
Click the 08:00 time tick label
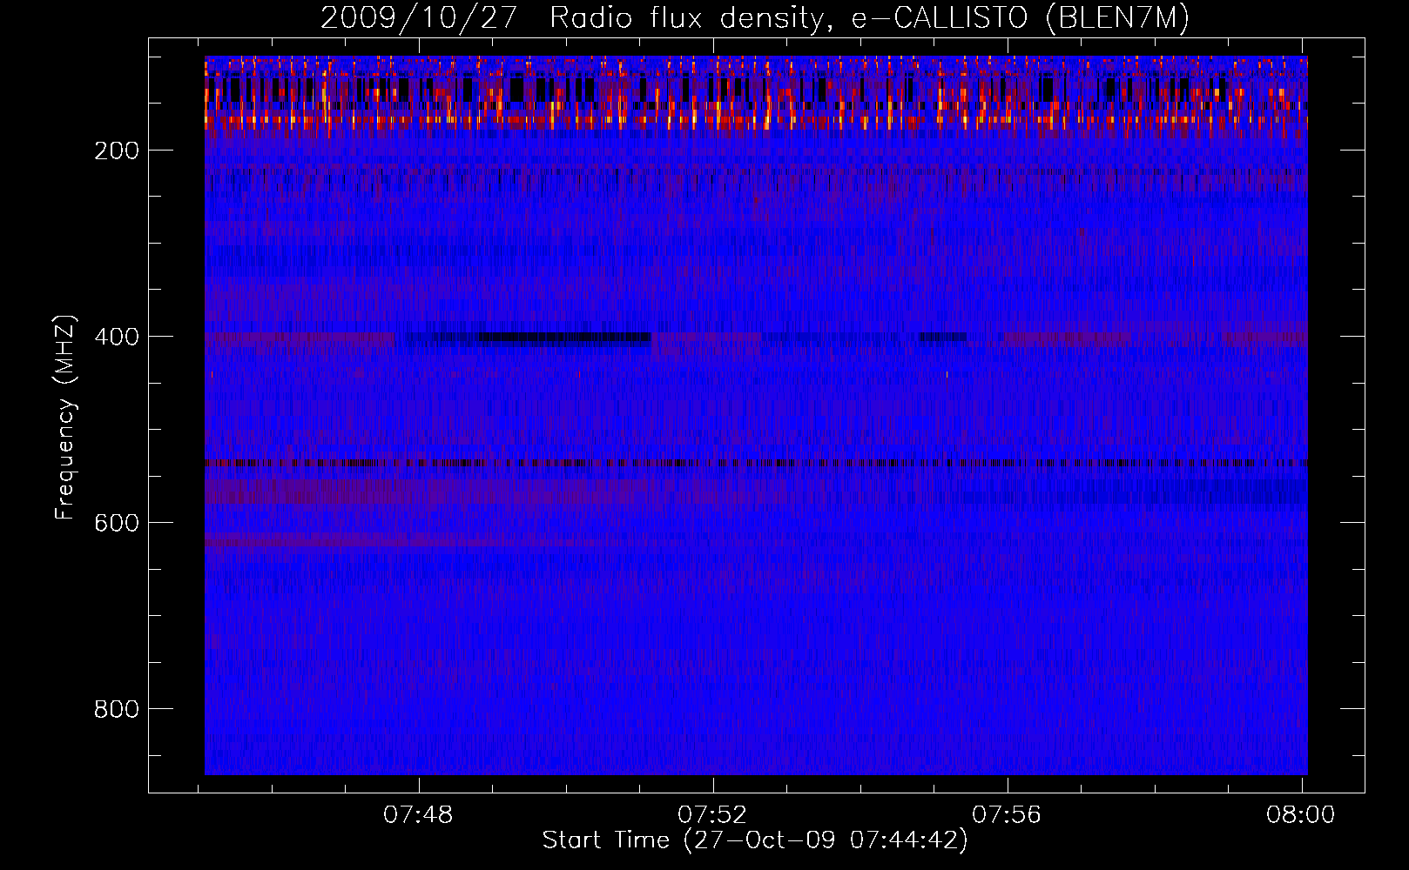coord(1301,814)
